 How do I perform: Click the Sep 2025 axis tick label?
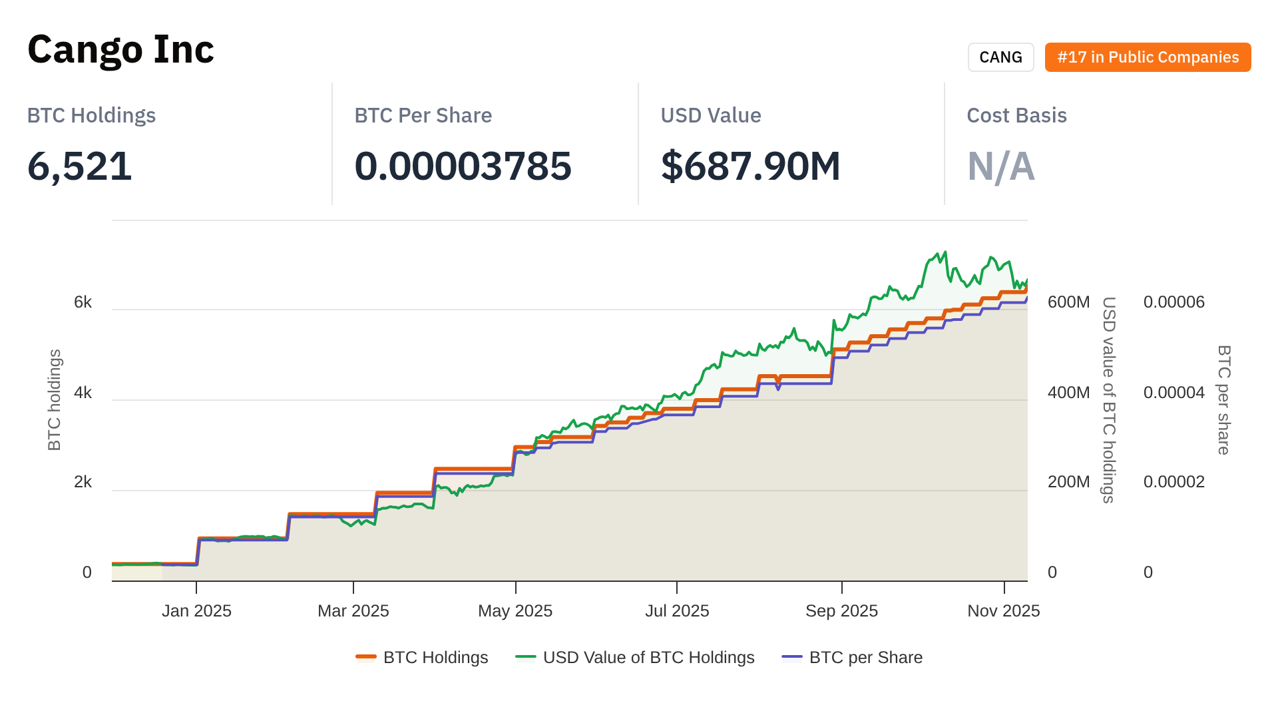(841, 610)
